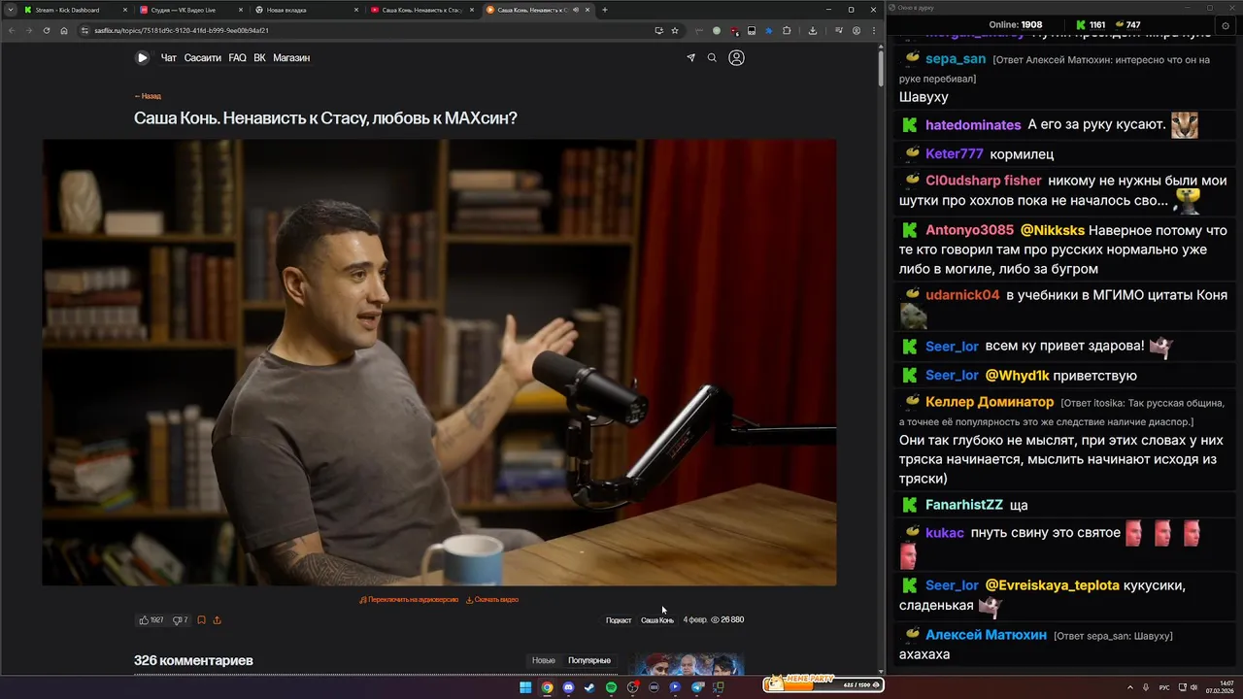Click the @Evreiskaya_teplota mention in chat
This screenshot has width=1243, height=699.
(1052, 585)
